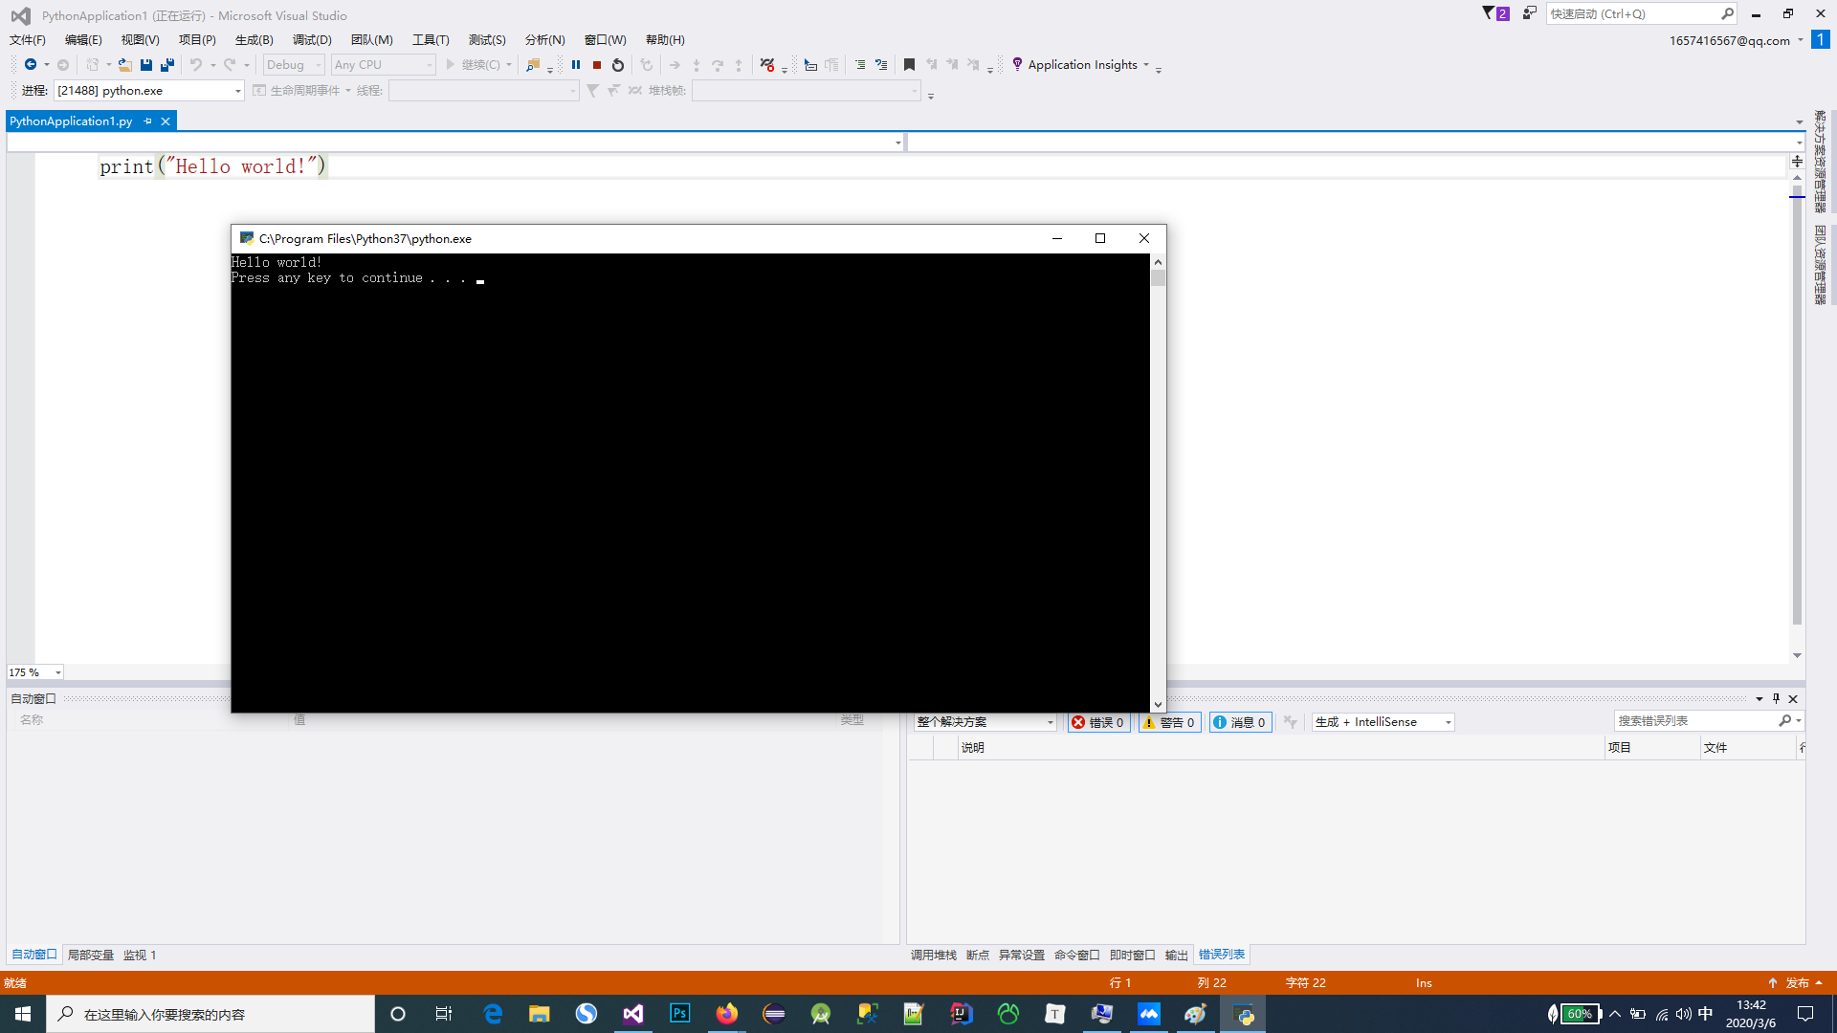Viewport: 1837px width, 1033px height.
Task: Click the Application Insights icon
Action: click(1016, 64)
